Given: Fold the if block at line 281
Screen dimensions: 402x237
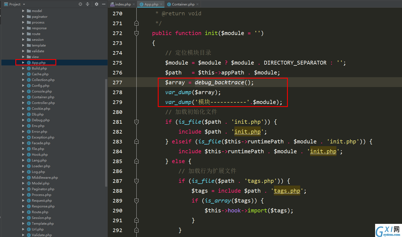Looking at the screenshot, I should (136, 122).
